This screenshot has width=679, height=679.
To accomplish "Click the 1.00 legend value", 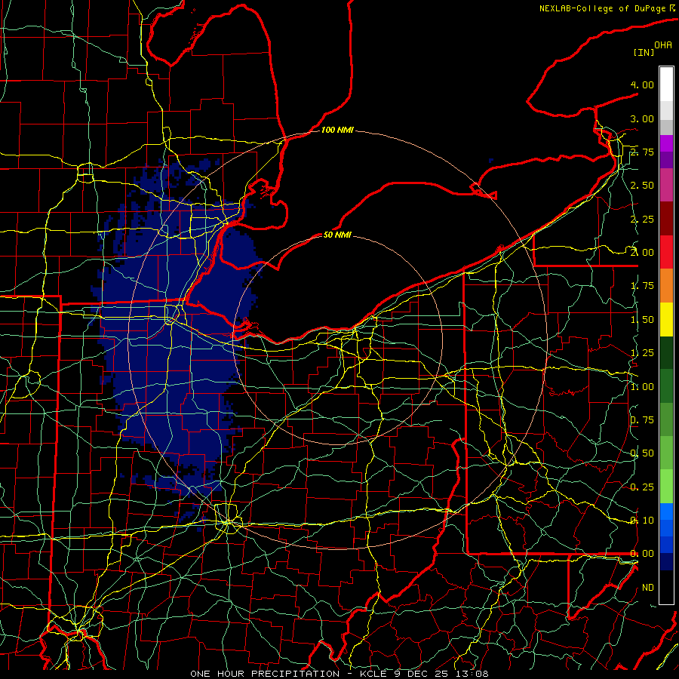I will [x=642, y=387].
